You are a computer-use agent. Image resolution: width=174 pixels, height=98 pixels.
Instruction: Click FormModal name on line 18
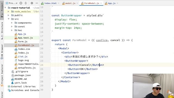(79, 40)
